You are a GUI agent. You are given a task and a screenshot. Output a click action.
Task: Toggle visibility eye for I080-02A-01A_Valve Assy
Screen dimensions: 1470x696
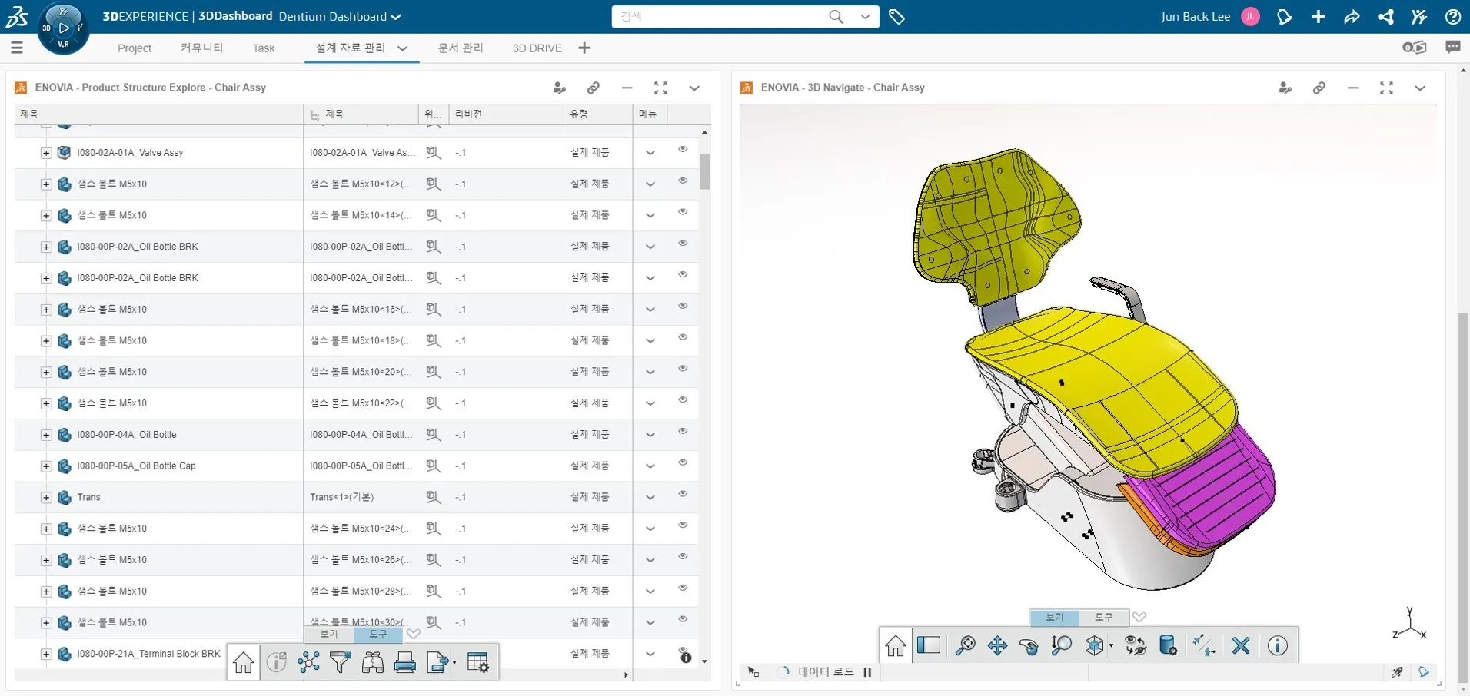coord(683,150)
